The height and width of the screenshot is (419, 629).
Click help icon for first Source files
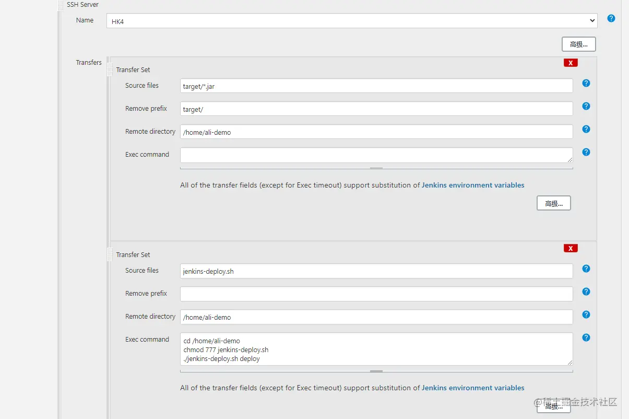pos(586,84)
